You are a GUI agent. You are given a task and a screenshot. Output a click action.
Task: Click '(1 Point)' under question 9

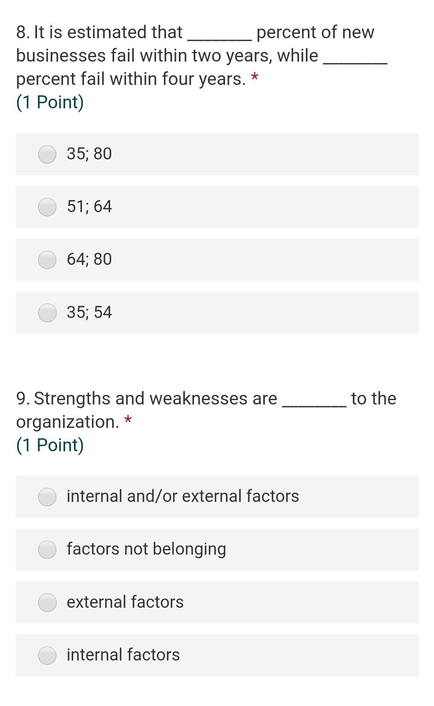[x=50, y=445]
